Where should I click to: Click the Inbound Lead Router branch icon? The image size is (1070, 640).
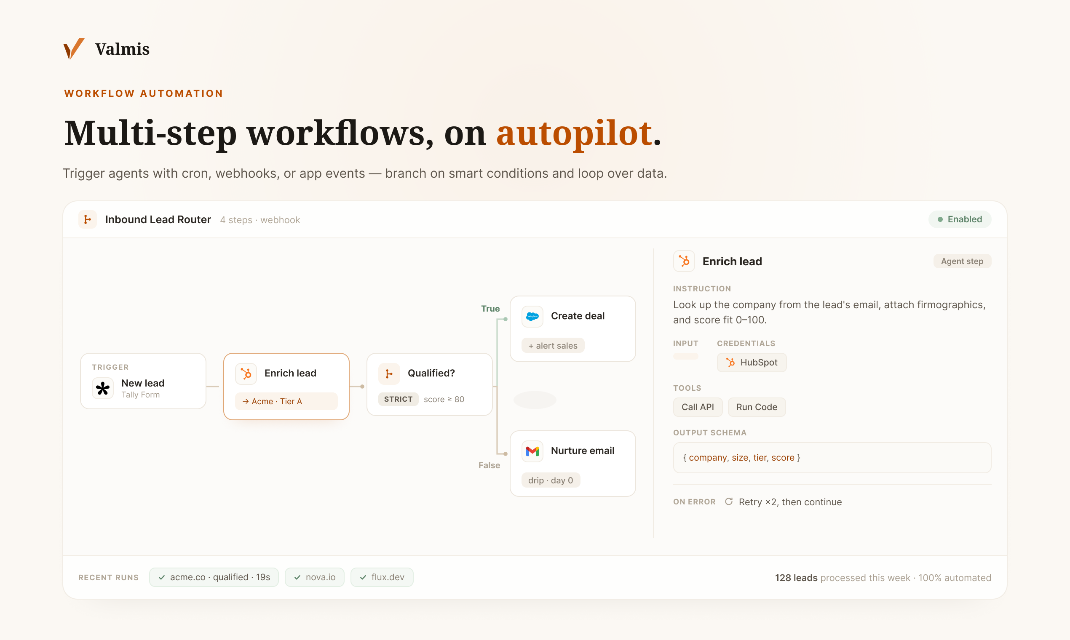88,219
